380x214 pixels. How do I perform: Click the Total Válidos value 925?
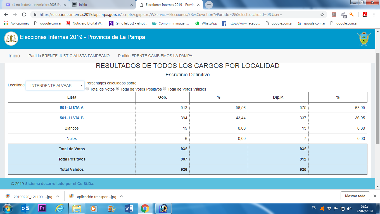point(303,169)
